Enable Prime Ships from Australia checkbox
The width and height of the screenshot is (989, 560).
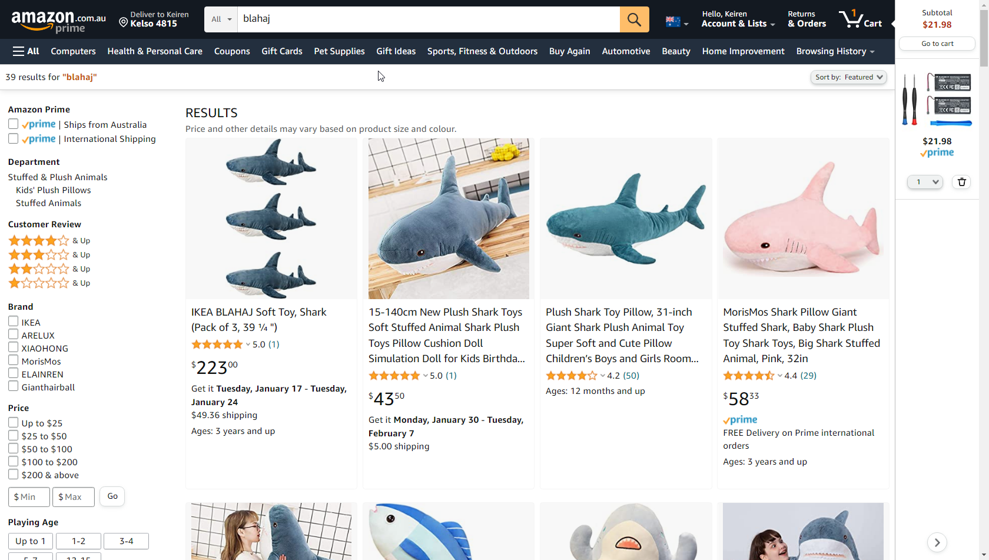13,124
